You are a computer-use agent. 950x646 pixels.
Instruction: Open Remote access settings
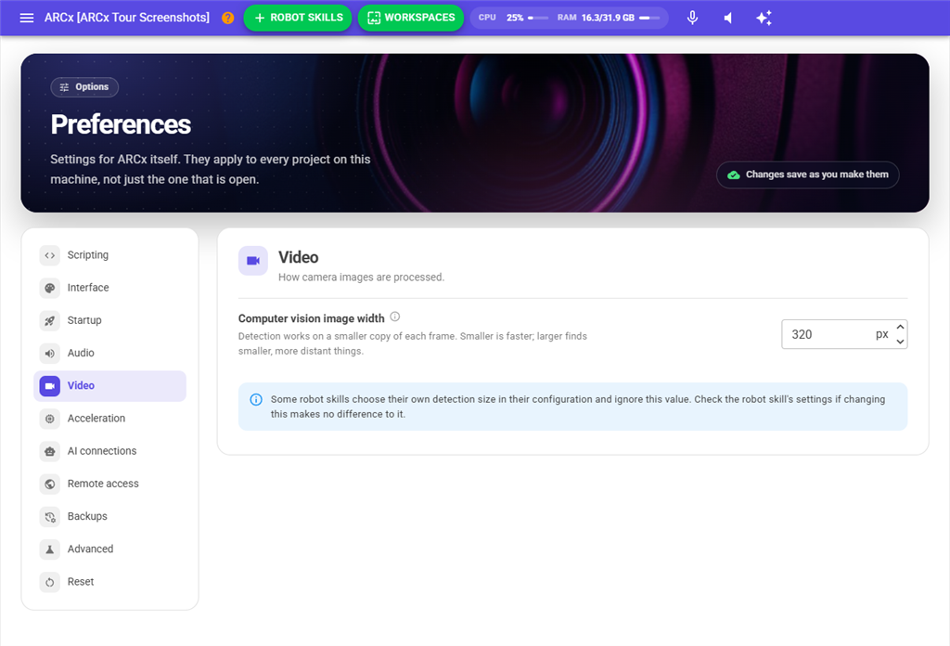[109, 484]
